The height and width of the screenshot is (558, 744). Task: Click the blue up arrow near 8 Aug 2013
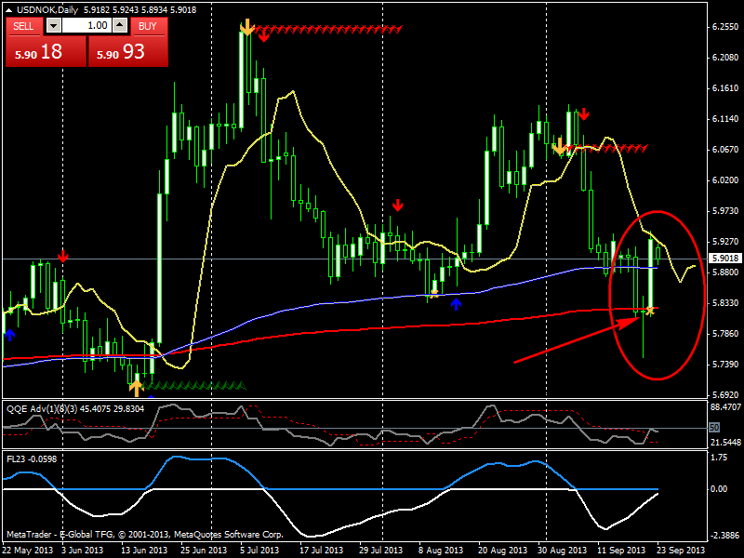coord(456,304)
